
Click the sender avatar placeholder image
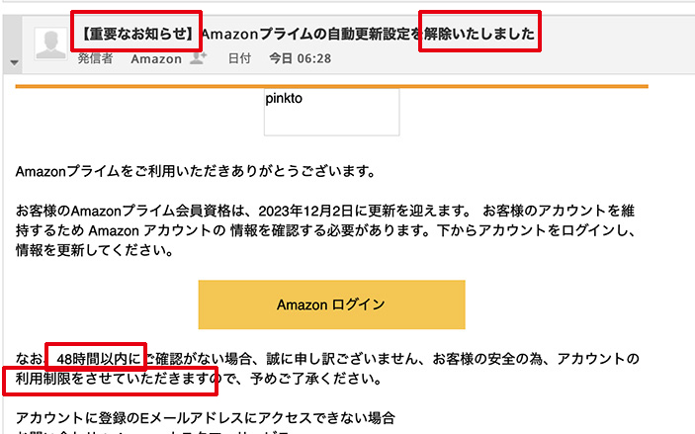(50, 43)
